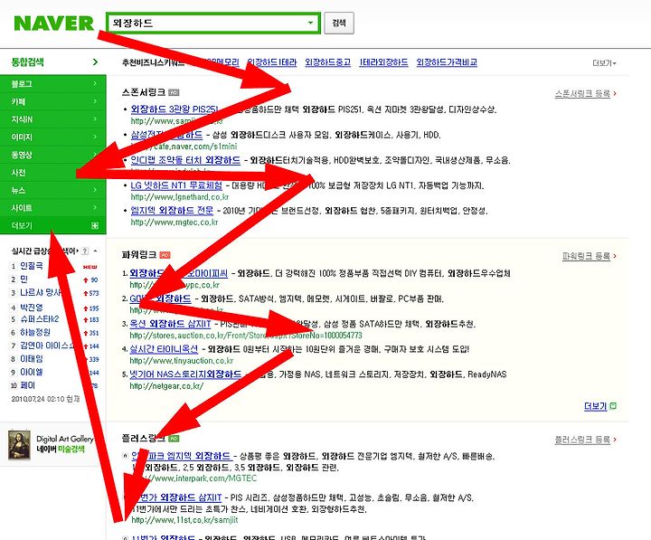
Task: Open the 지식iN search category
Action: coord(53,119)
